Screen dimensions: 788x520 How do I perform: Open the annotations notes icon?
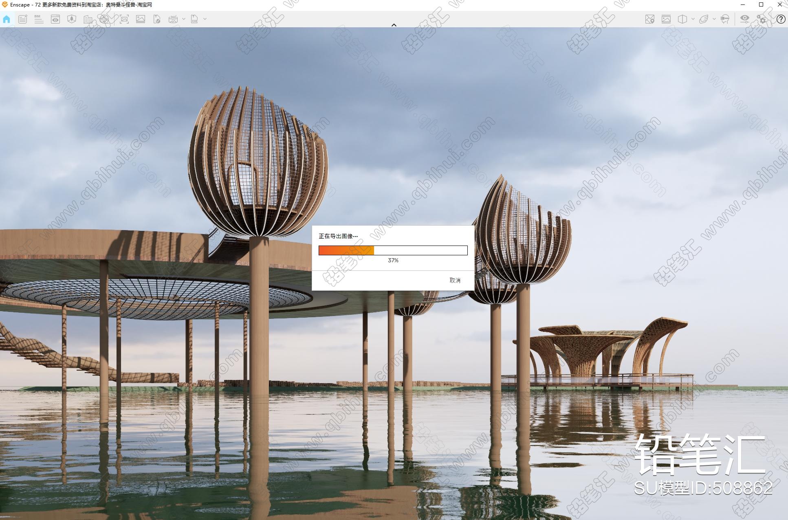point(22,19)
